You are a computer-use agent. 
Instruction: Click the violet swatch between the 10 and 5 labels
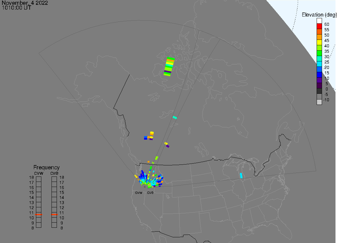[x=319, y=80]
